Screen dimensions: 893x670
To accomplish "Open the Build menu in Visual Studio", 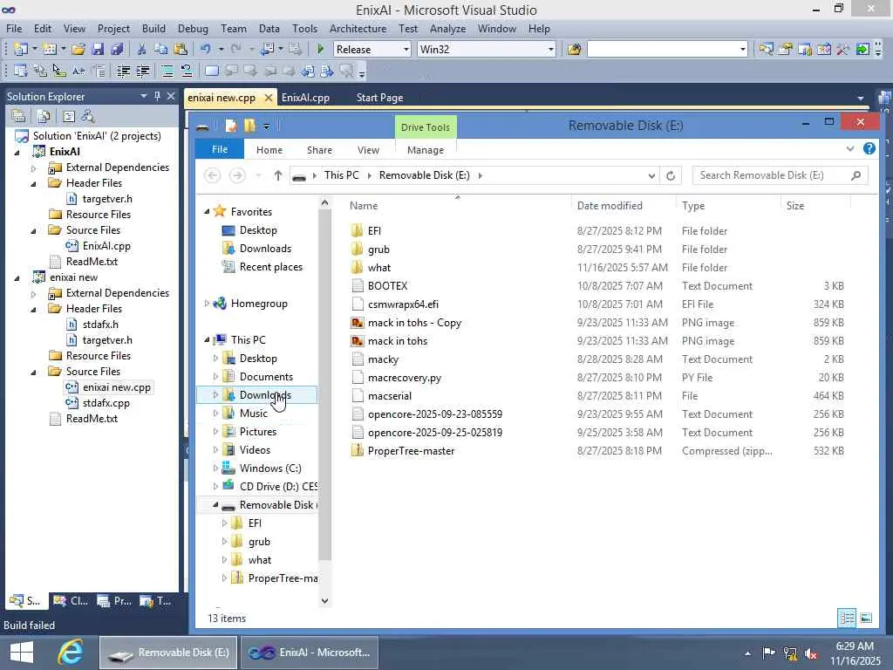I will (153, 29).
